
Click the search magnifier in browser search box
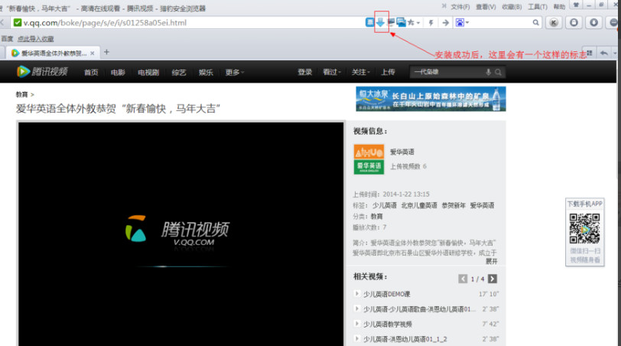coord(536,22)
